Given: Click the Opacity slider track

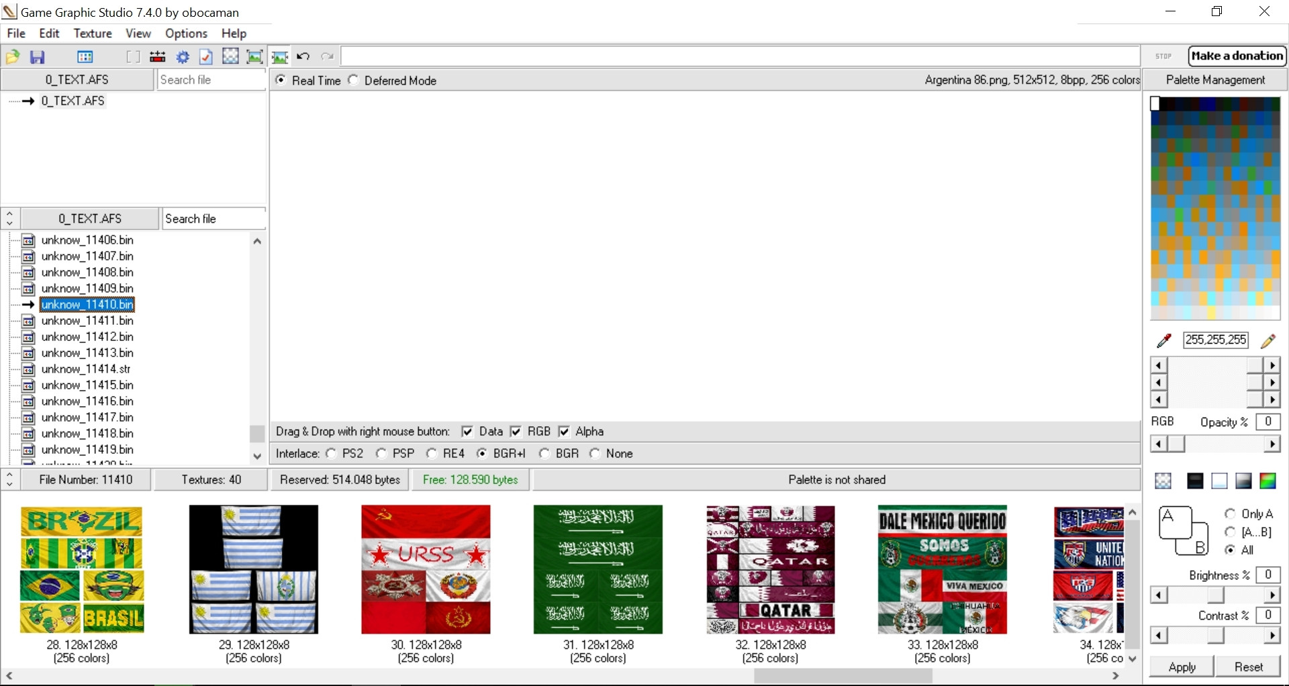Looking at the screenshot, I should 1215,444.
